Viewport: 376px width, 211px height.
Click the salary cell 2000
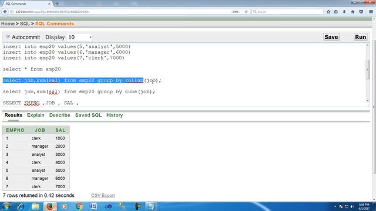click(60, 146)
